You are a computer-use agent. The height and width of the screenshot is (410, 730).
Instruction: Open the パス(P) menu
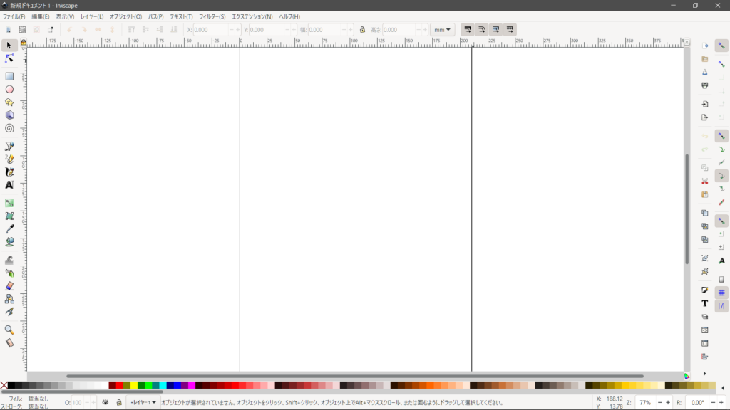click(x=155, y=16)
